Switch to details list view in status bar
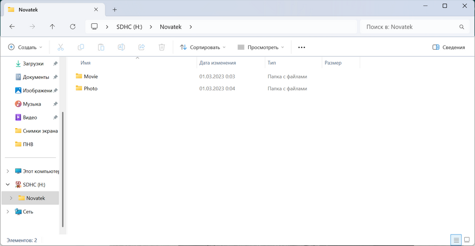The image size is (475, 246). point(456,240)
